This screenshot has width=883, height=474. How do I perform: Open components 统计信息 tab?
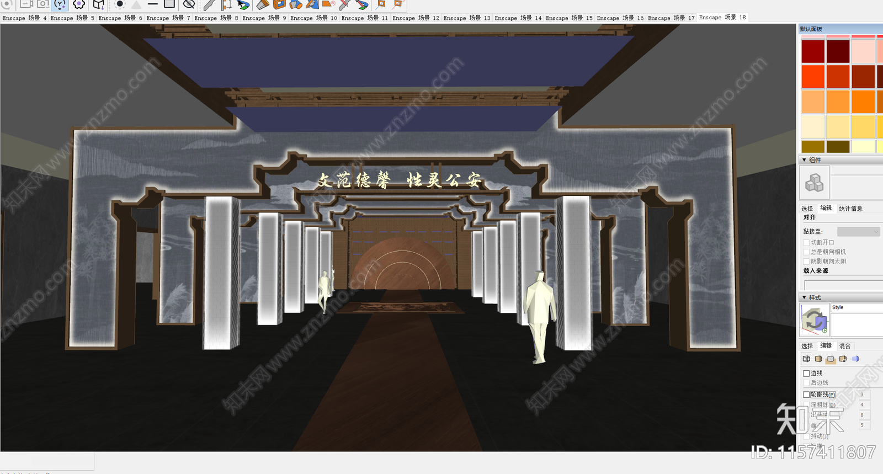click(x=850, y=209)
